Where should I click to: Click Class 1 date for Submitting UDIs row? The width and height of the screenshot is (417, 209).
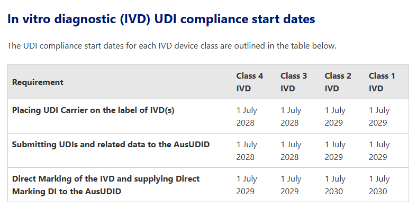[379, 150]
